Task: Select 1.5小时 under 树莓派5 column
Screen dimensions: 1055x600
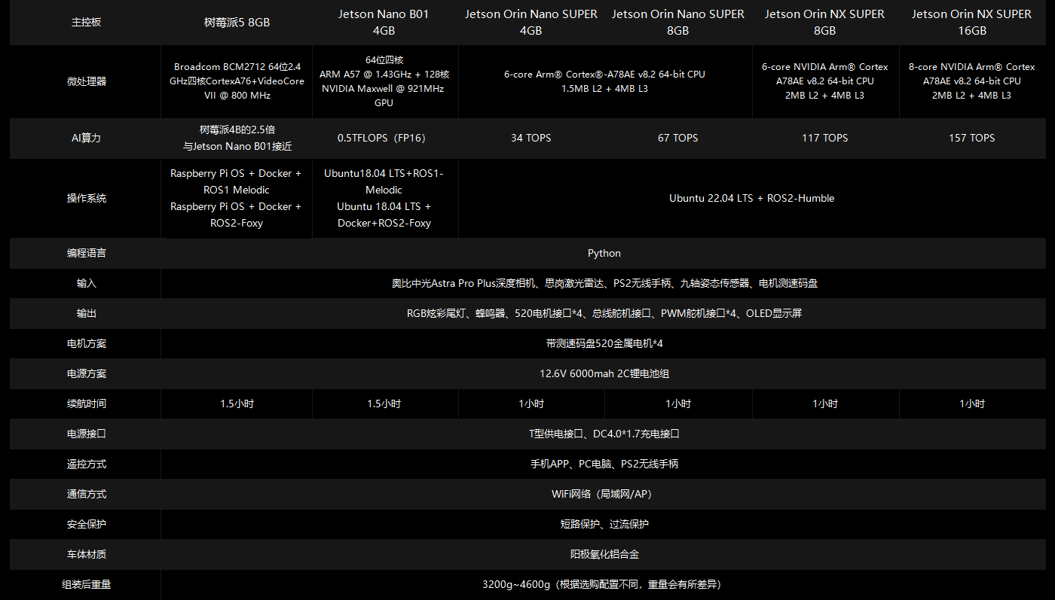Action: click(237, 404)
